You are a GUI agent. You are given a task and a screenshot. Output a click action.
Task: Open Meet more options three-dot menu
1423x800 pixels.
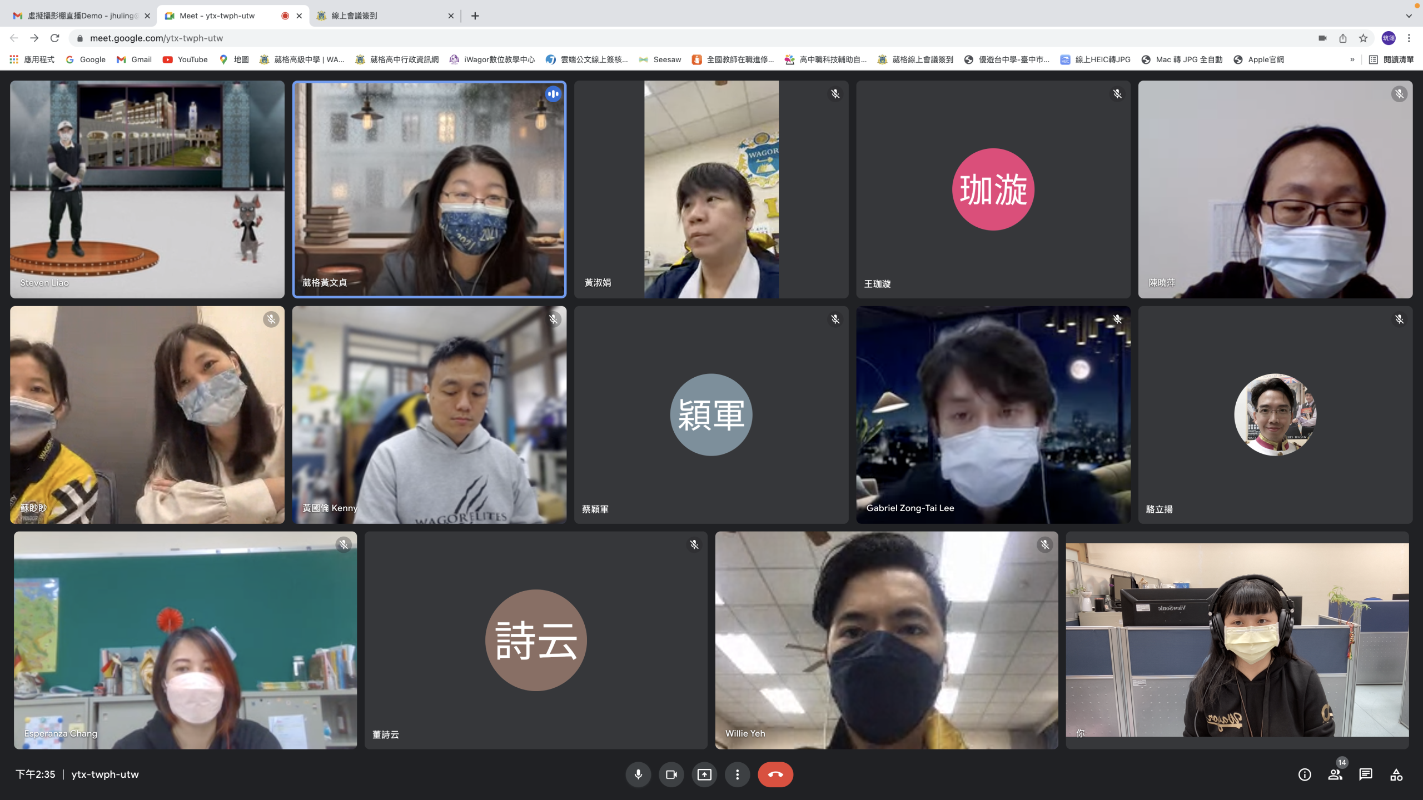pyautogui.click(x=737, y=774)
